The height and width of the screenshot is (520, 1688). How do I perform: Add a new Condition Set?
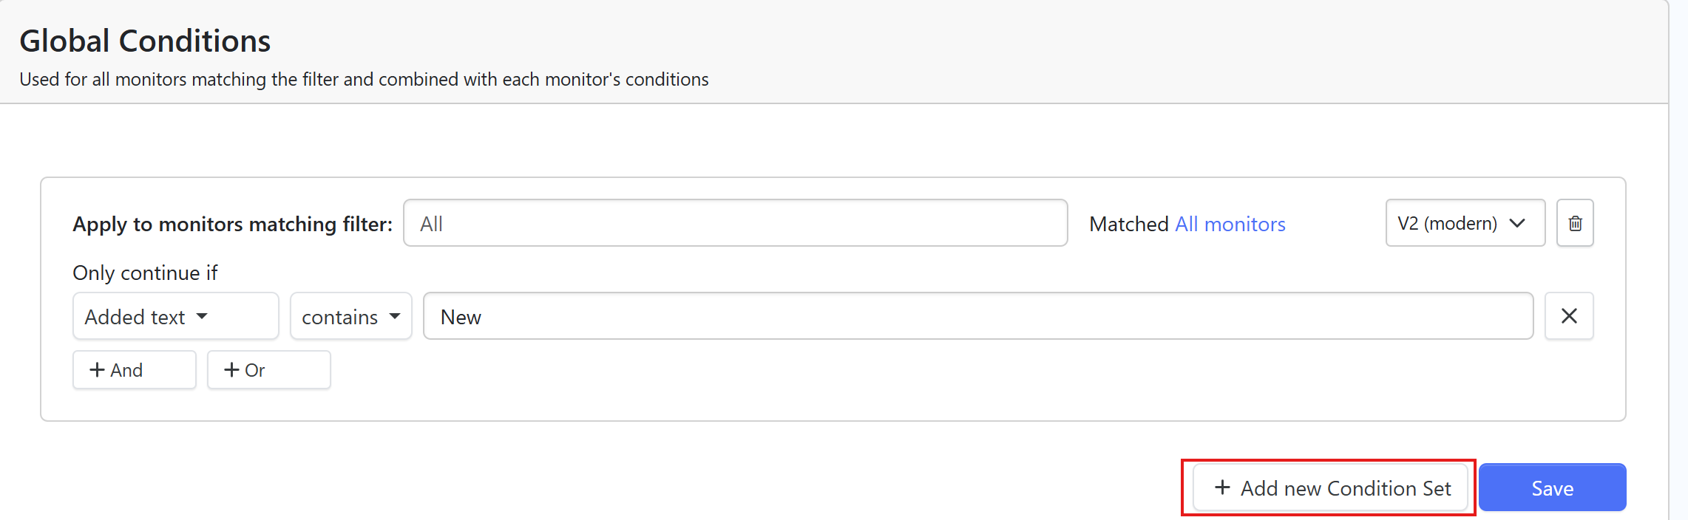(1330, 487)
